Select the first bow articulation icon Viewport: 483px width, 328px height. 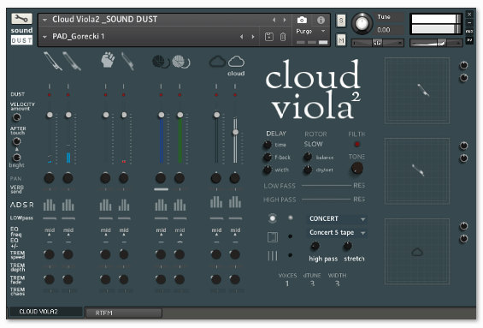52,61
